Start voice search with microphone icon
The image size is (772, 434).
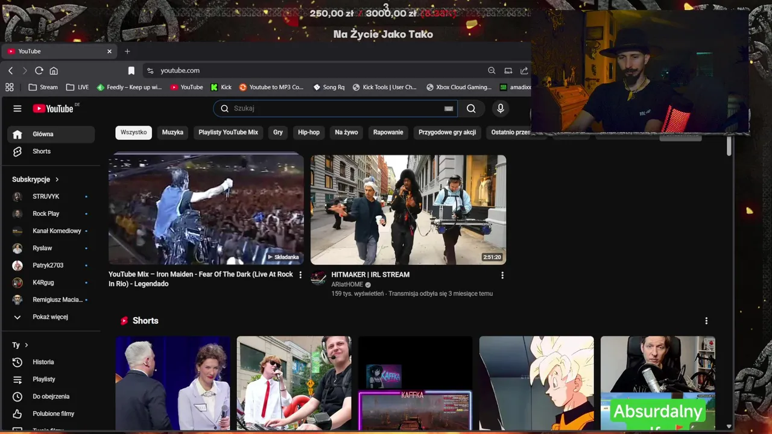500,108
